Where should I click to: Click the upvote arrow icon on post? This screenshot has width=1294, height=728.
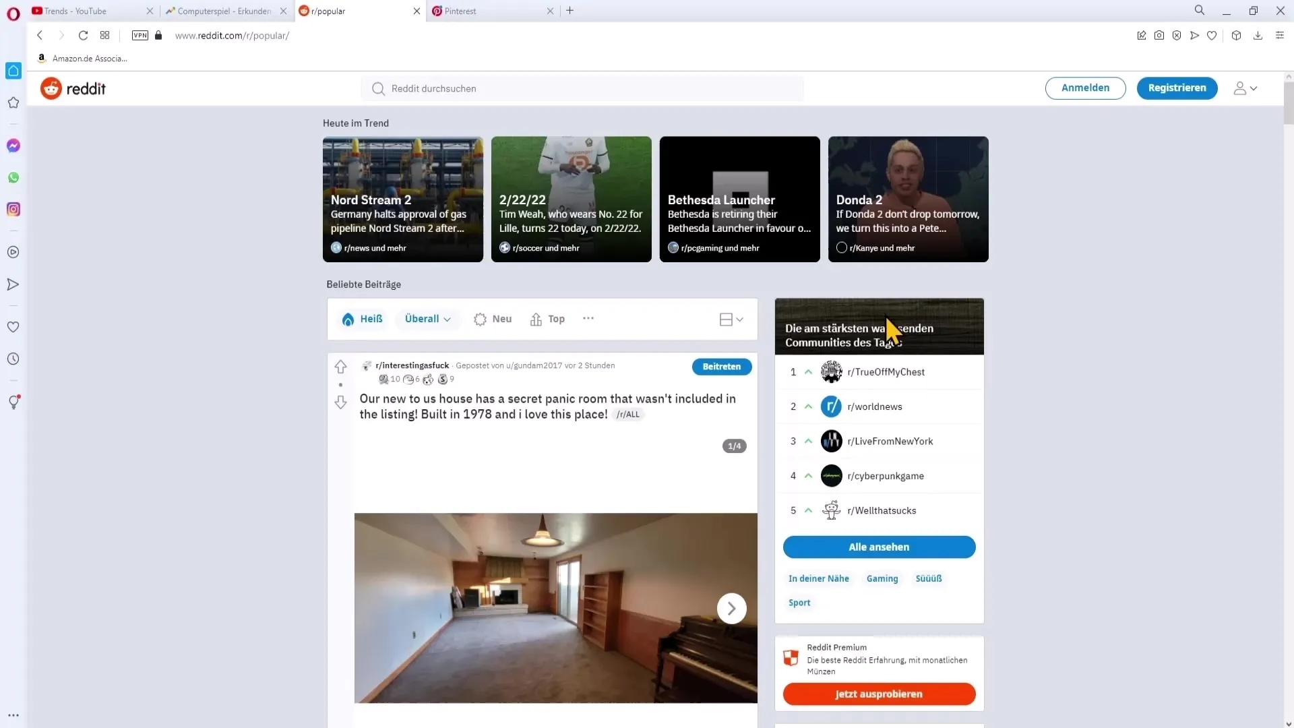(340, 365)
